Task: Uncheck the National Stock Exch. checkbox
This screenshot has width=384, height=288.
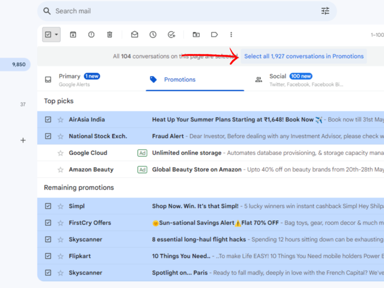Action: click(48, 136)
